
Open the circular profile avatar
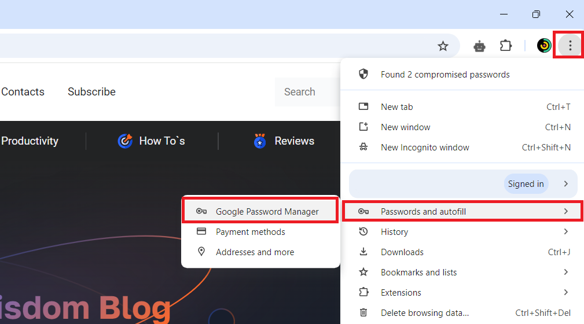pyautogui.click(x=544, y=46)
